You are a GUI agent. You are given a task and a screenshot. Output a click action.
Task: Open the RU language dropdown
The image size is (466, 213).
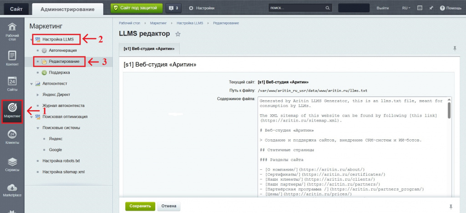406,8
